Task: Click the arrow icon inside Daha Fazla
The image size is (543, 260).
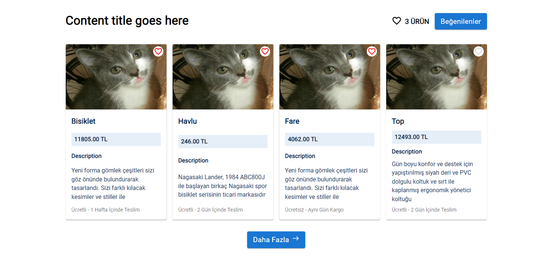Action: click(296, 240)
